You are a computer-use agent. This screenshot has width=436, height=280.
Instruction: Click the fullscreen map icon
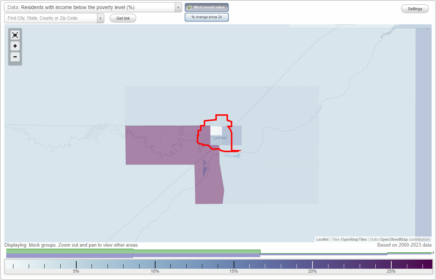pyautogui.click(x=15, y=35)
